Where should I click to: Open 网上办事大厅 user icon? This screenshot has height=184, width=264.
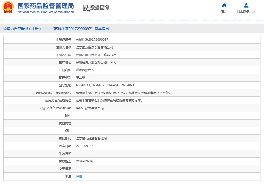click(246, 5)
